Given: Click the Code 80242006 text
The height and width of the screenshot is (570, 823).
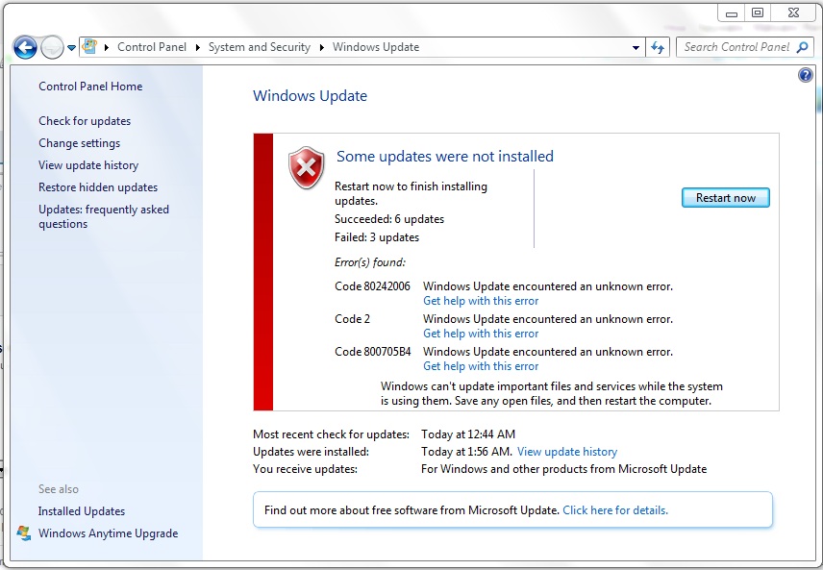Looking at the screenshot, I should tap(372, 286).
